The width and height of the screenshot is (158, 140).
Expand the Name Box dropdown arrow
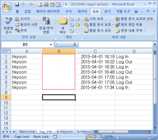click(x=51, y=45)
